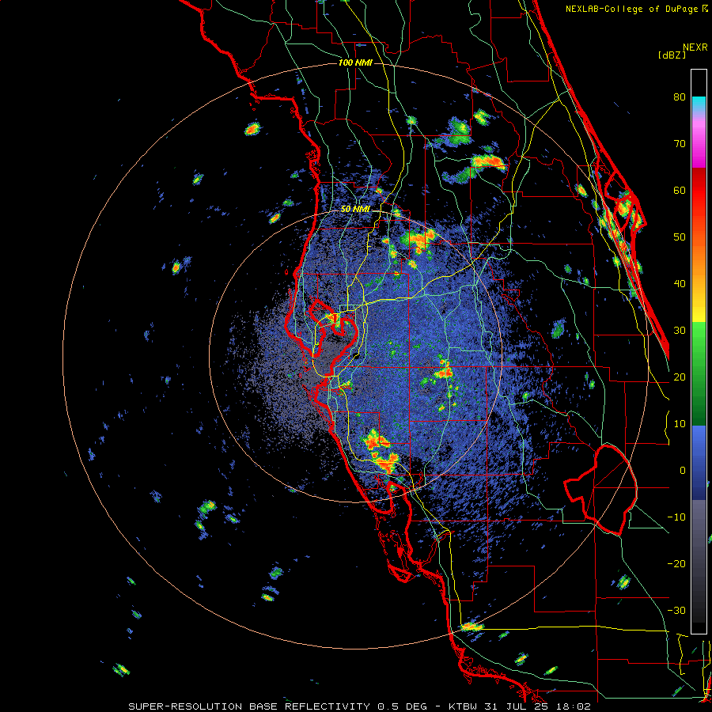712x712 pixels.
Task: Select the 0 value on dBZ scale
Action: 683,471
